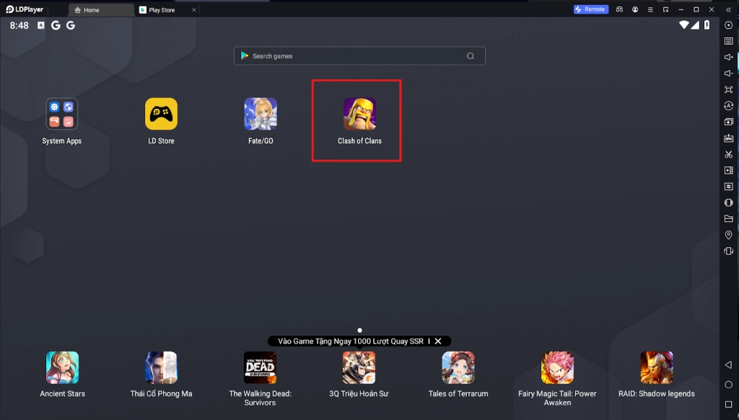The image size is (739, 420).
Task: Click the battery status icon
Action: coord(707,25)
